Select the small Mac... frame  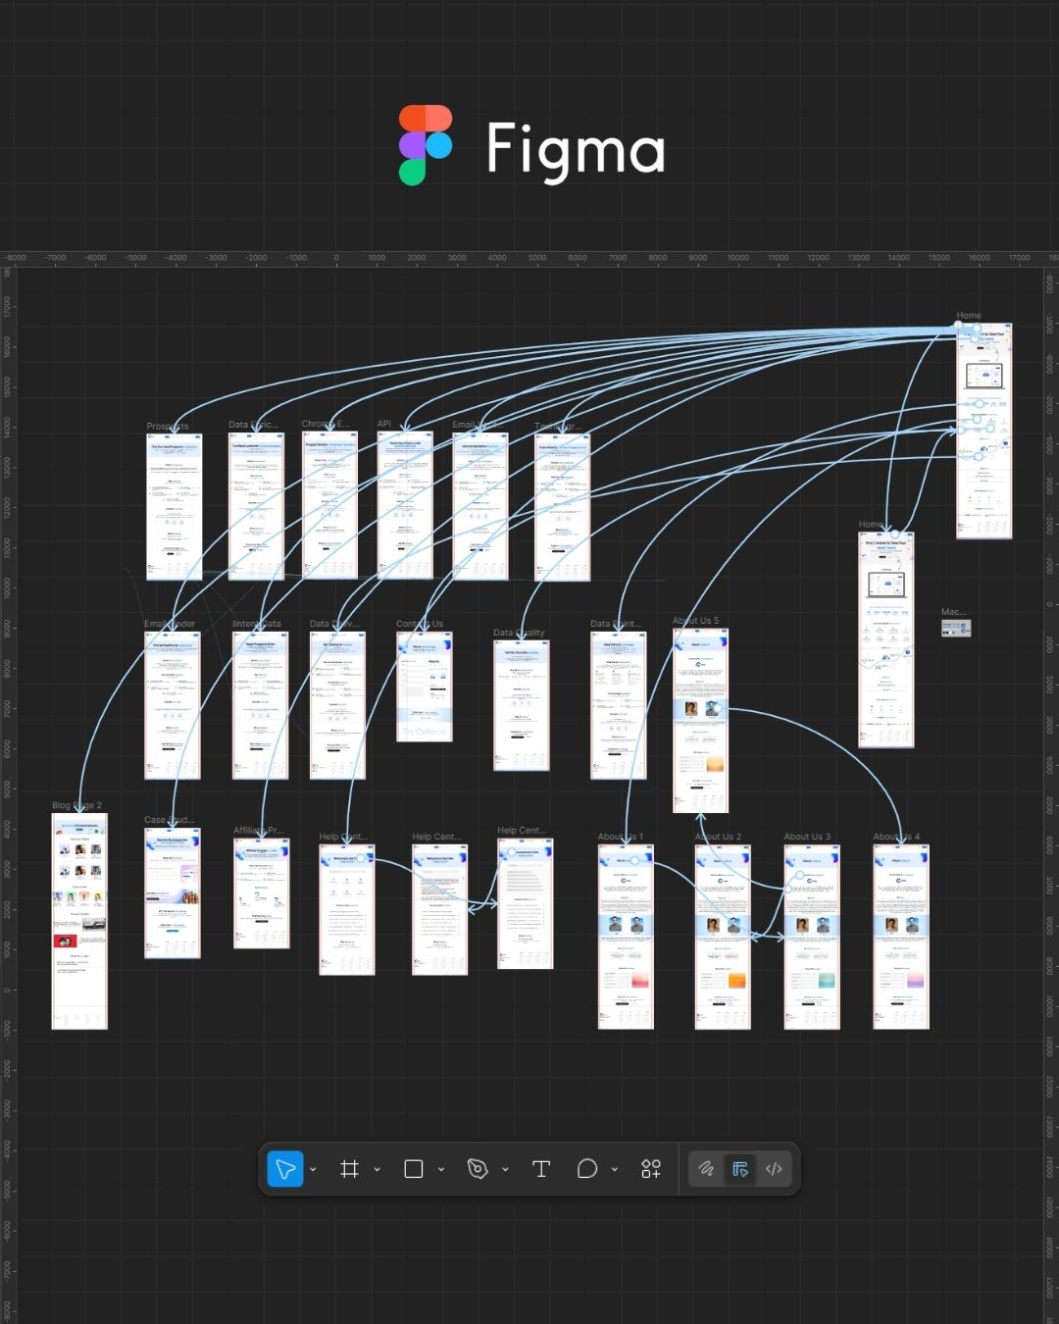tap(956, 628)
